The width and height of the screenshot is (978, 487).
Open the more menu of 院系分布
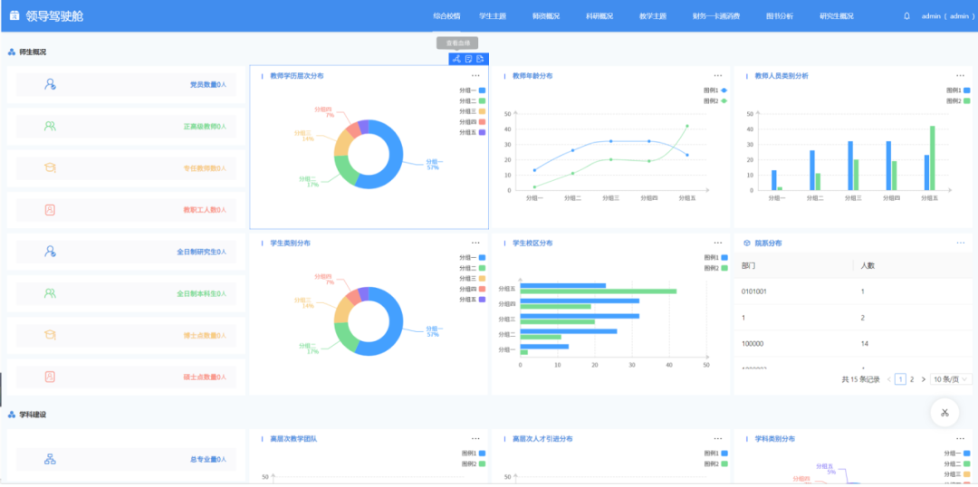[x=961, y=243]
